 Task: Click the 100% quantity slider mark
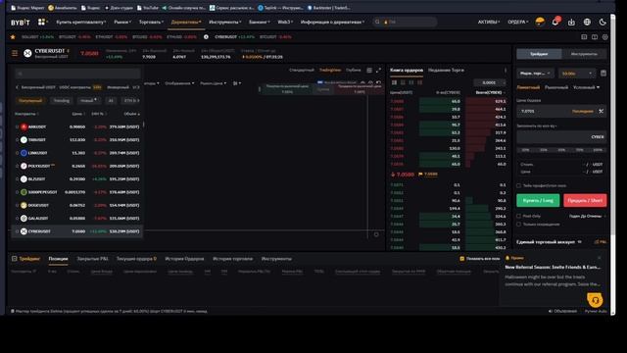(598, 150)
